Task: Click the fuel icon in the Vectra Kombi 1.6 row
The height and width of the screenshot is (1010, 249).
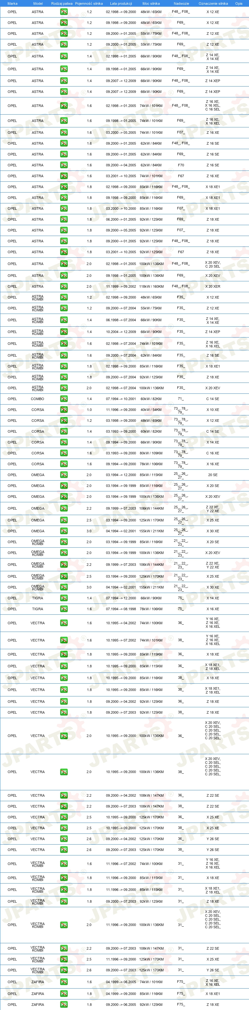Action: pyautogui.click(x=64, y=863)
